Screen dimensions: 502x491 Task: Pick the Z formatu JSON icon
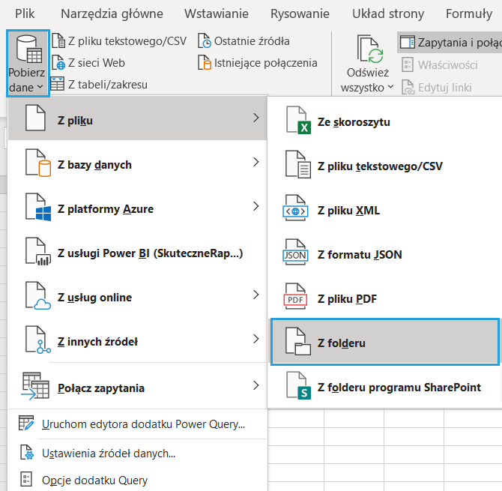(297, 255)
